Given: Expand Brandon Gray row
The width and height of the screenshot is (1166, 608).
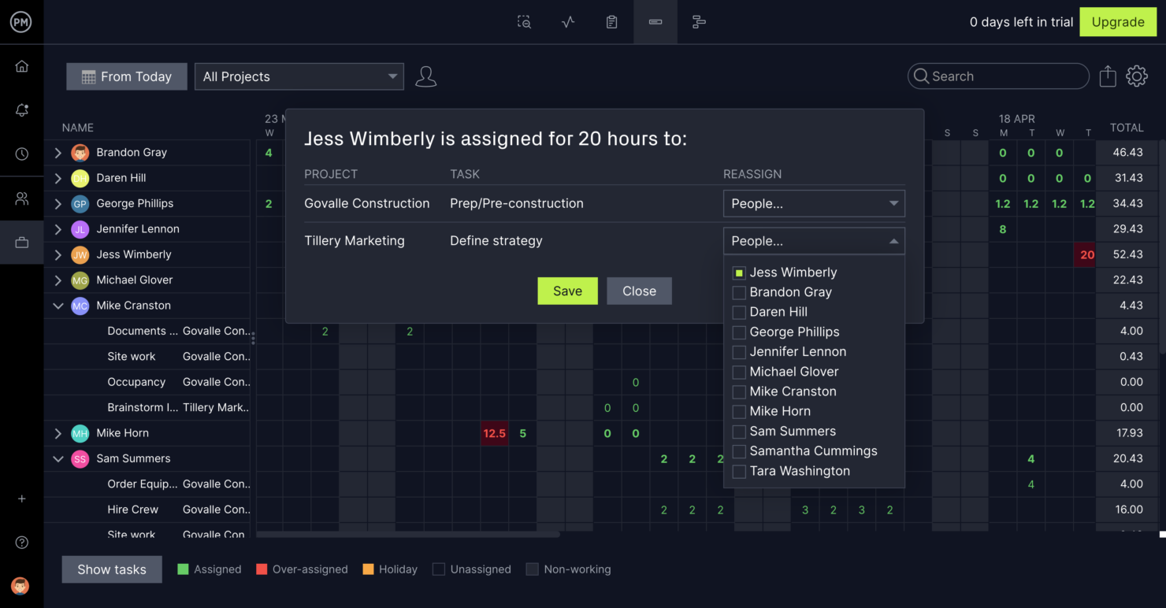Looking at the screenshot, I should [x=58, y=153].
